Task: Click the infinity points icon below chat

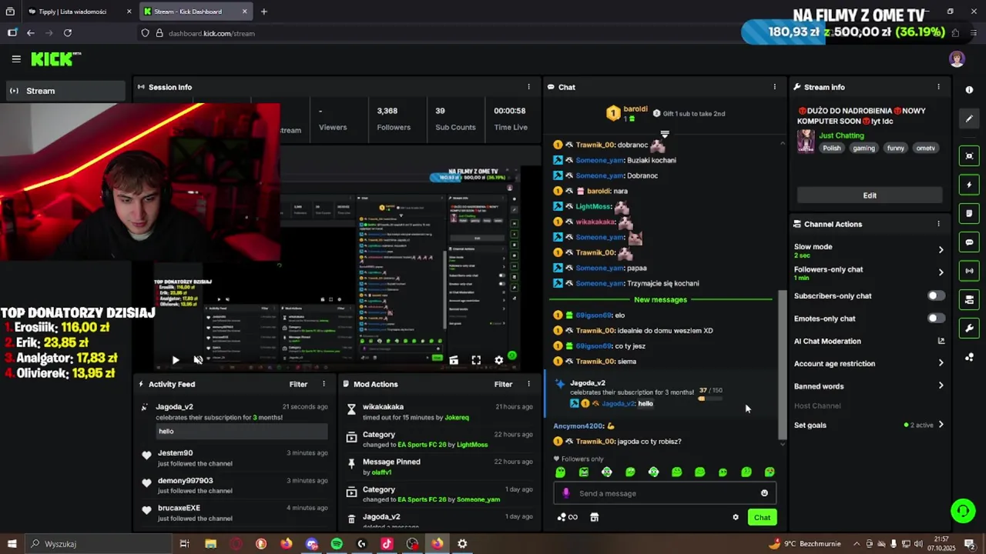Action: [568, 517]
